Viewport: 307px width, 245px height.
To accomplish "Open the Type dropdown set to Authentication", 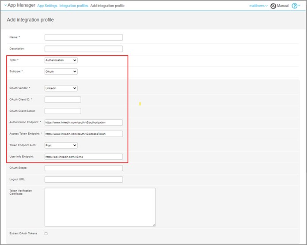I will [61, 60].
